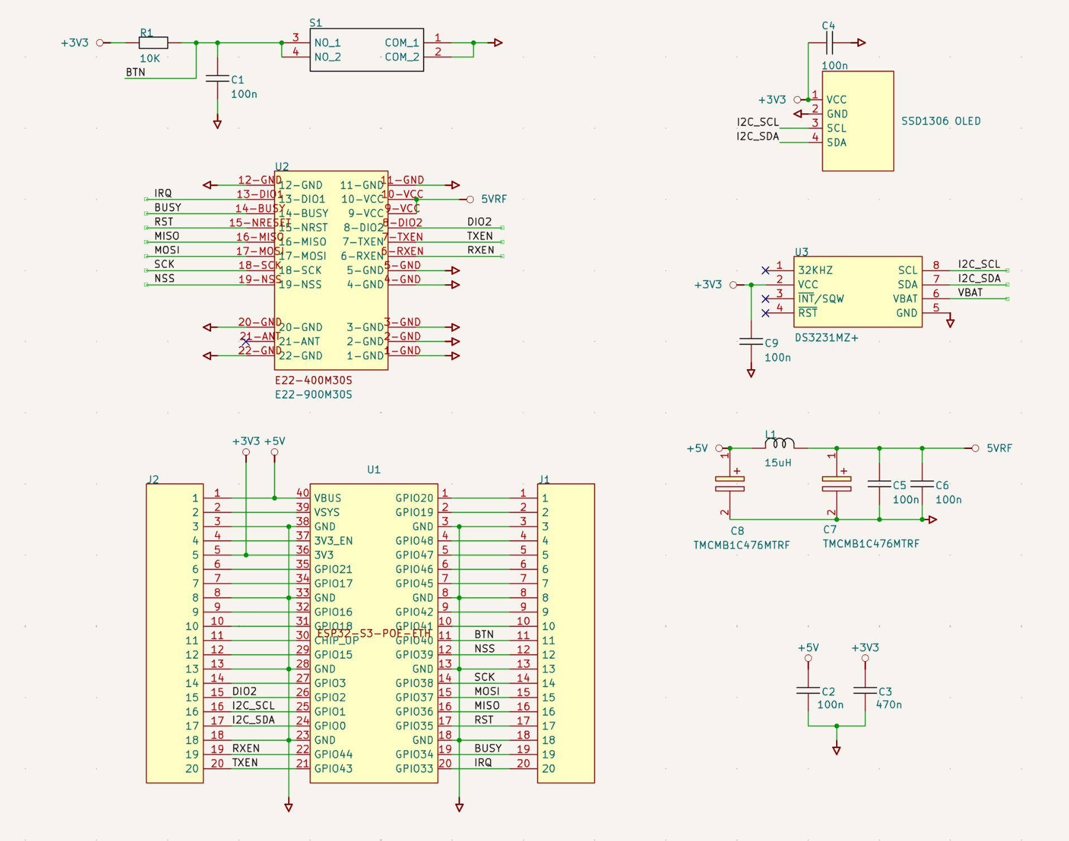
Task: Select the C9 100n capacitor symbol
Action: (x=752, y=342)
